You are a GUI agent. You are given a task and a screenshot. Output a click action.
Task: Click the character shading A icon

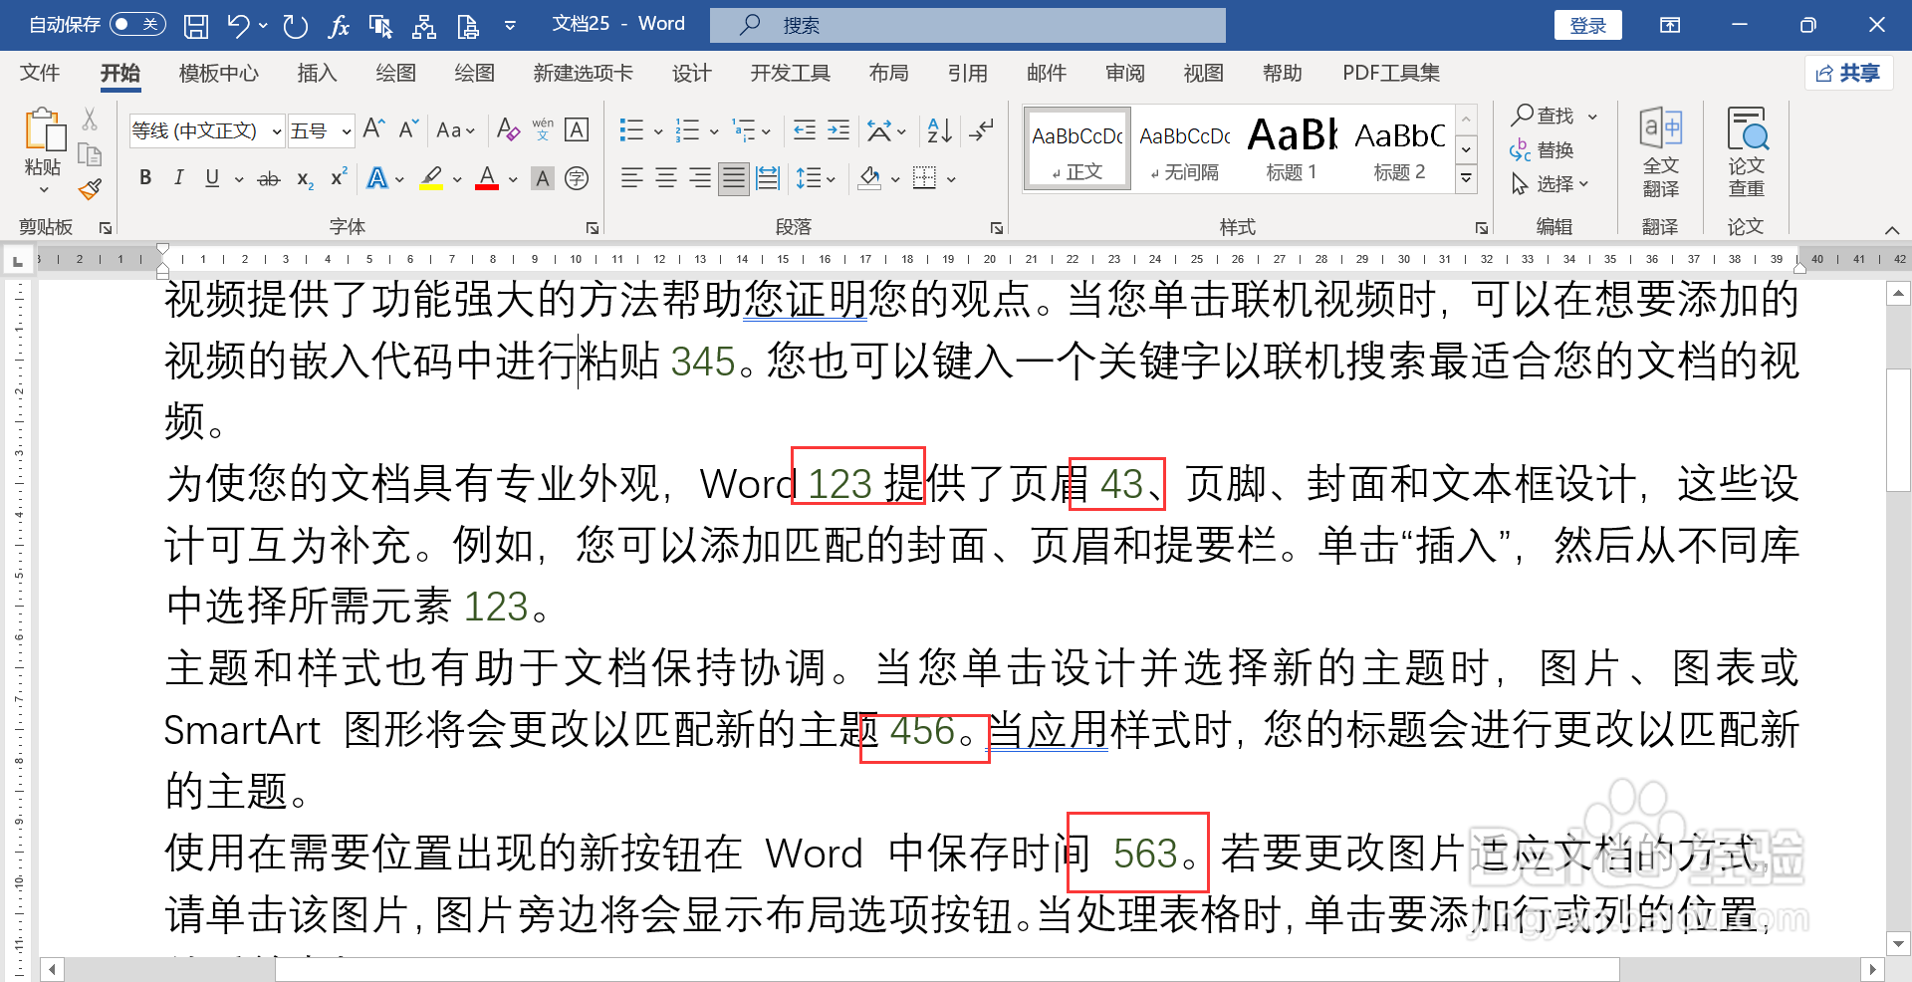543,178
